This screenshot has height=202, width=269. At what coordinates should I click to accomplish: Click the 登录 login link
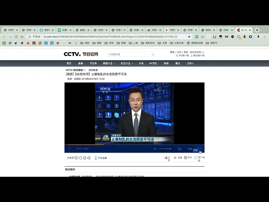[x=172, y=52]
